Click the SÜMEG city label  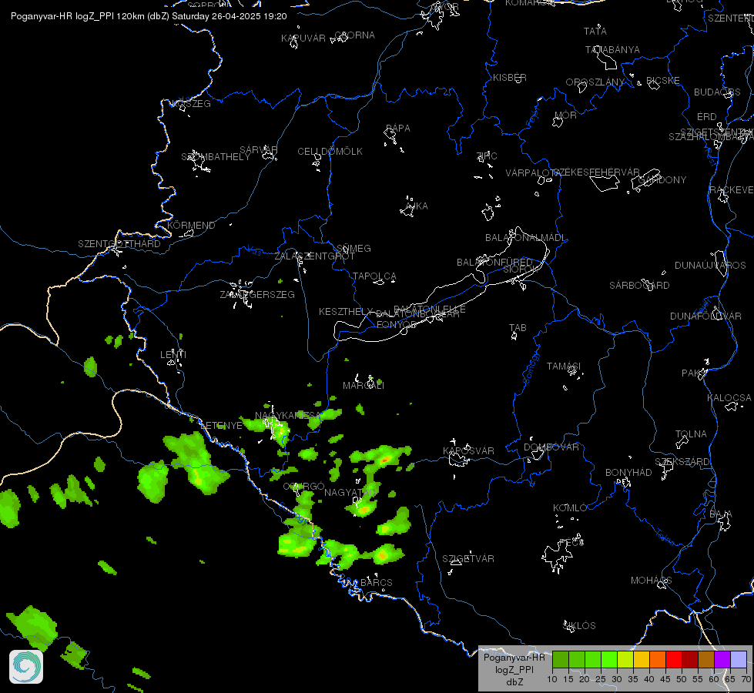tap(354, 248)
